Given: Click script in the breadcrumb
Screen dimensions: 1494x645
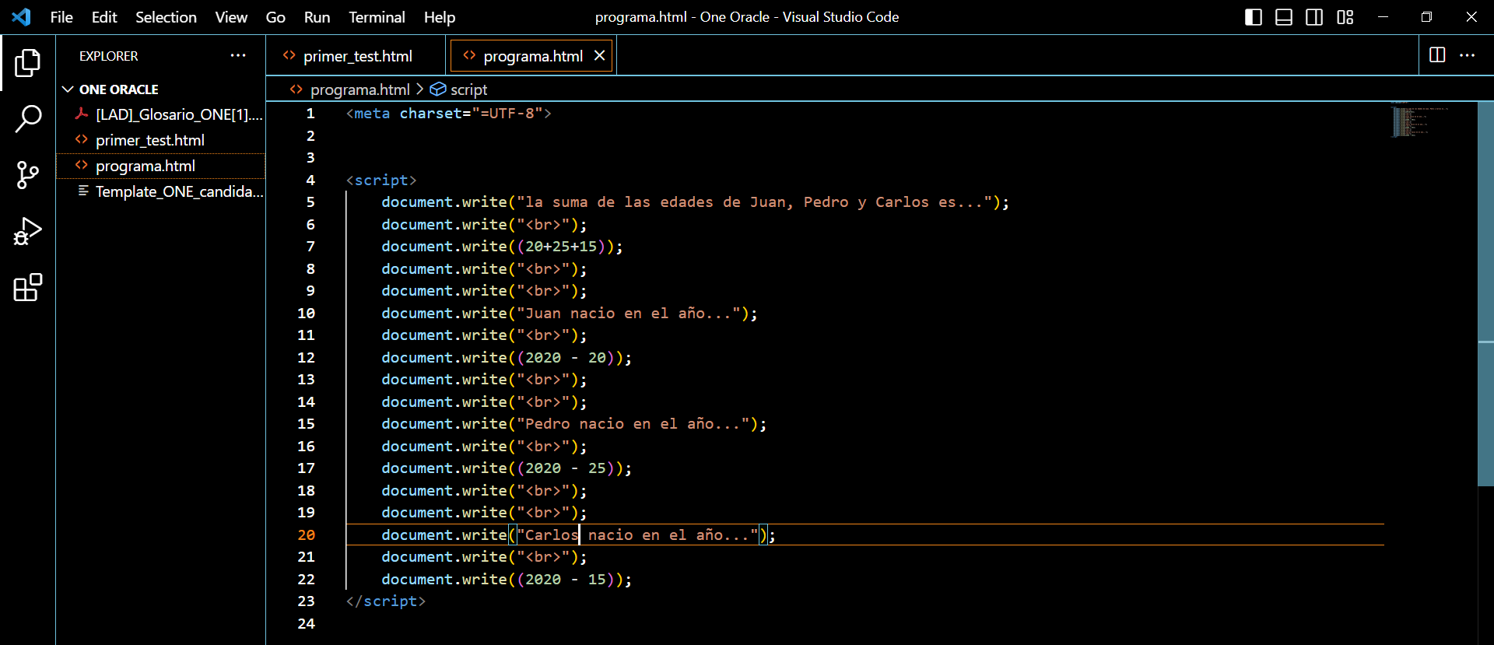Looking at the screenshot, I should (x=468, y=89).
